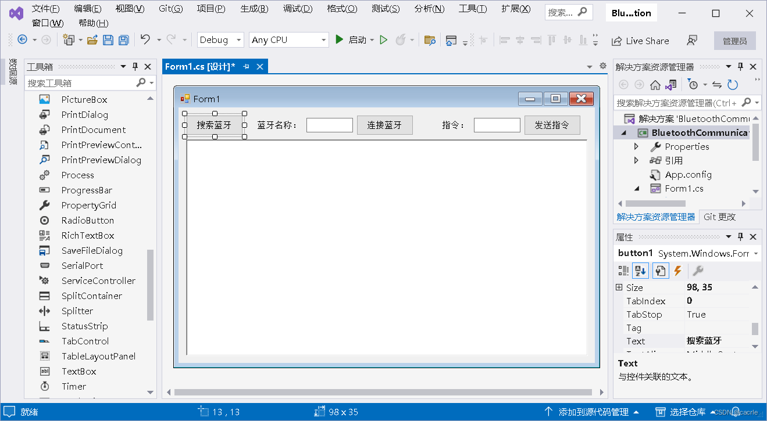
Task: Select TextBox in the toolbox
Action: click(79, 371)
